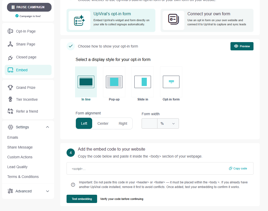The height and width of the screenshot is (211, 268).
Task: Click the Form width input field
Action: point(150,123)
